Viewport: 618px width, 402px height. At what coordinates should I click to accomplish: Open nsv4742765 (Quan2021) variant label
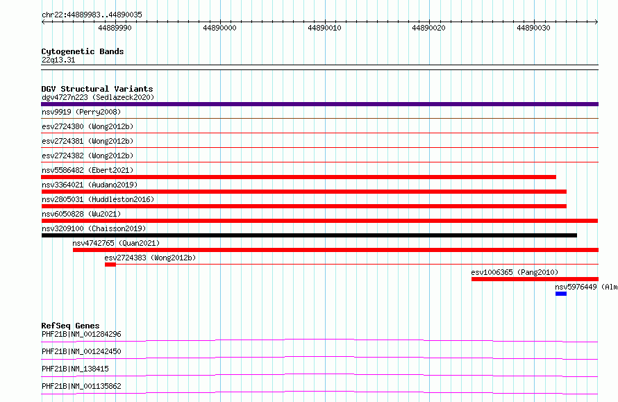coord(116,243)
